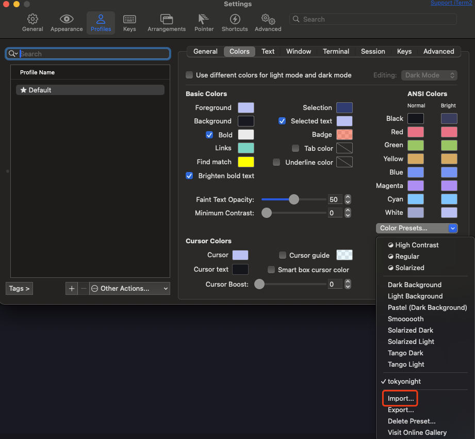The width and height of the screenshot is (475, 439).
Task: Enable the Tab color checkbox
Action: tap(296, 148)
